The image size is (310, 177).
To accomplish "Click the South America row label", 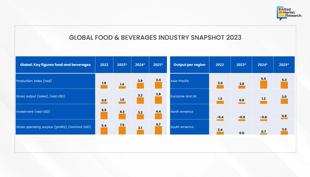I will [182, 127].
